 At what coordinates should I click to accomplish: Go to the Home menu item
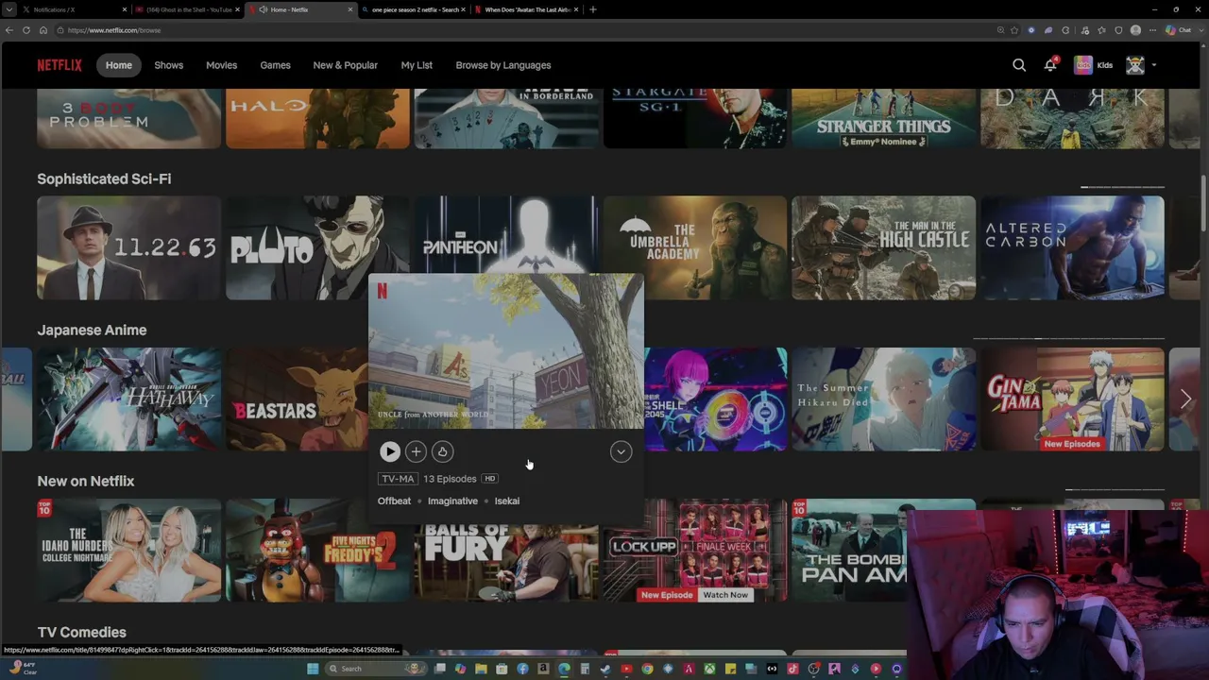click(x=119, y=65)
